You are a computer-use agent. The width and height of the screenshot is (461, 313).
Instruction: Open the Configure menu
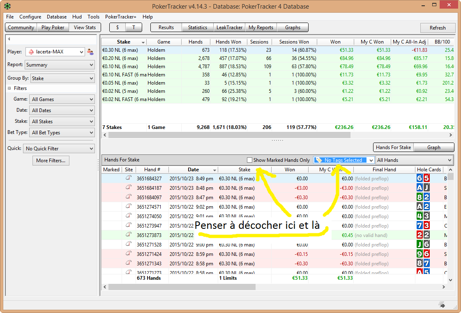[30, 17]
